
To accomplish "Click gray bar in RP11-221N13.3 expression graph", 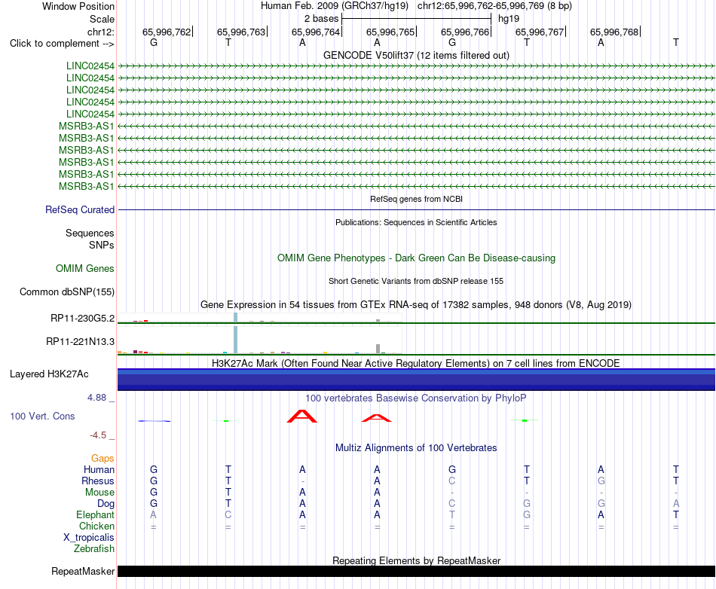I will coord(378,349).
